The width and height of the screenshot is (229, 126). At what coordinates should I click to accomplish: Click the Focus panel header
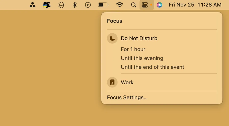click(114, 21)
